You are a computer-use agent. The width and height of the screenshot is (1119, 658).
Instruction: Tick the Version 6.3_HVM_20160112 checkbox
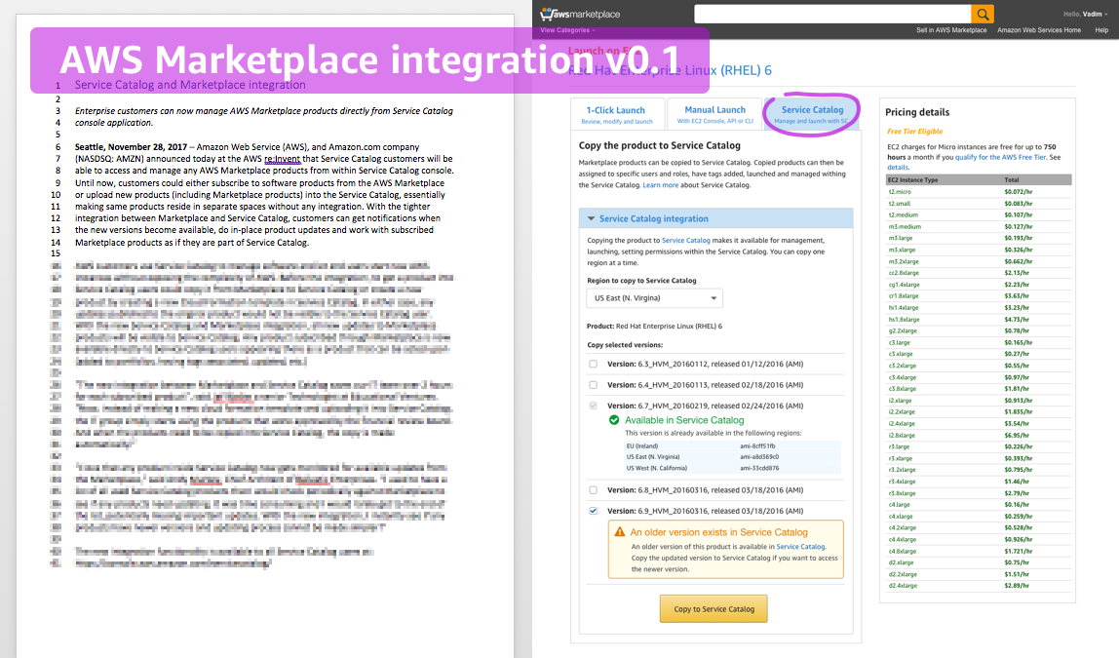point(593,364)
